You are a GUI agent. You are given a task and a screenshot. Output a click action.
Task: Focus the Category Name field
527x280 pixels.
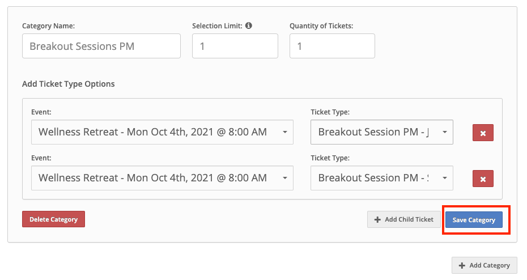(x=101, y=46)
